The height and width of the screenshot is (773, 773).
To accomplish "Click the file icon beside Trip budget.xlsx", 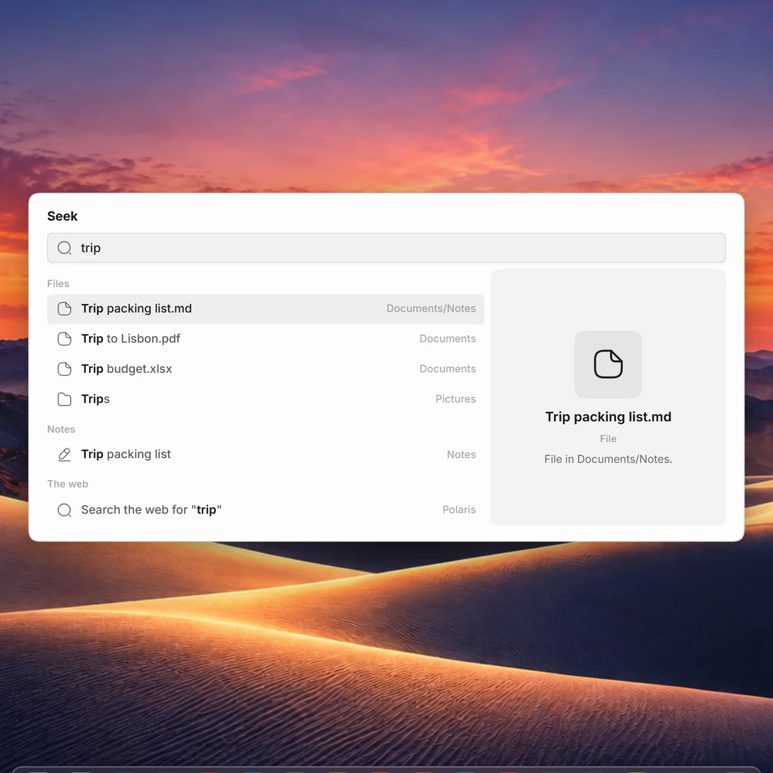I will point(64,369).
